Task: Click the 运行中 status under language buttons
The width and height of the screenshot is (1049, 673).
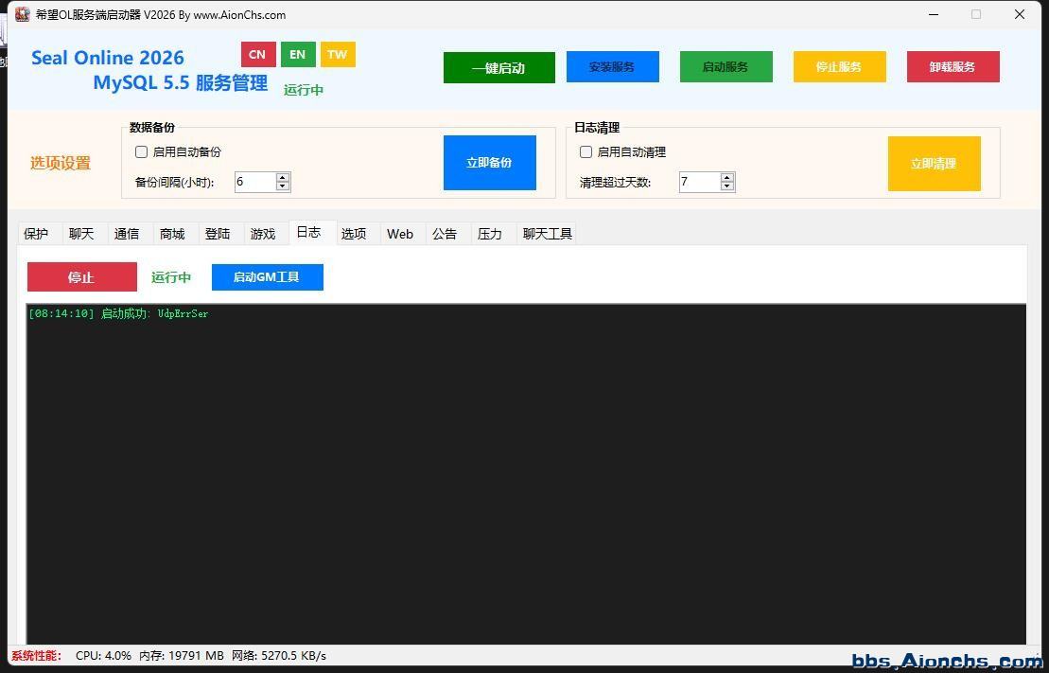Action: pyautogui.click(x=303, y=90)
